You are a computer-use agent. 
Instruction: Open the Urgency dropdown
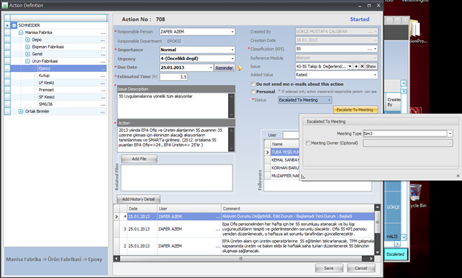(232, 59)
